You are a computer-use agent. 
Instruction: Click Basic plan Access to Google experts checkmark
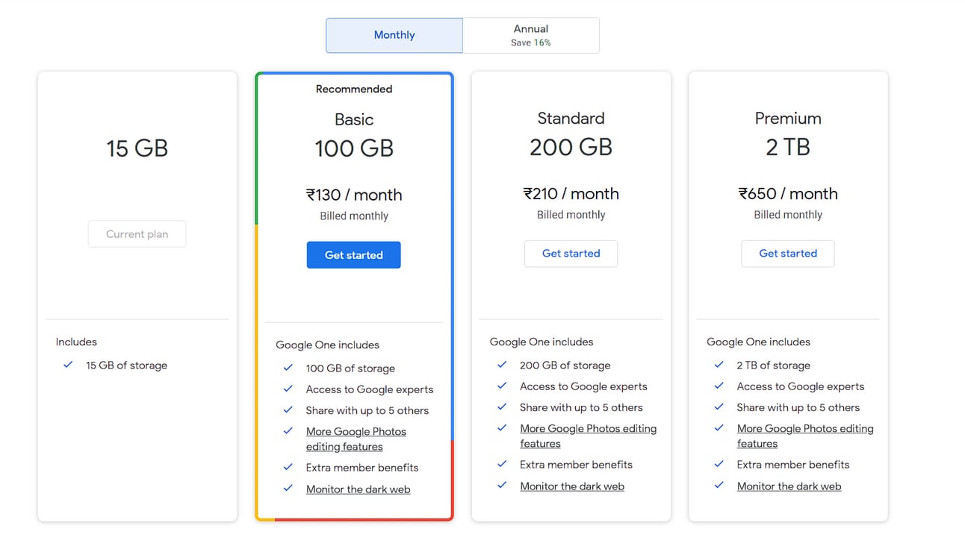[288, 389]
